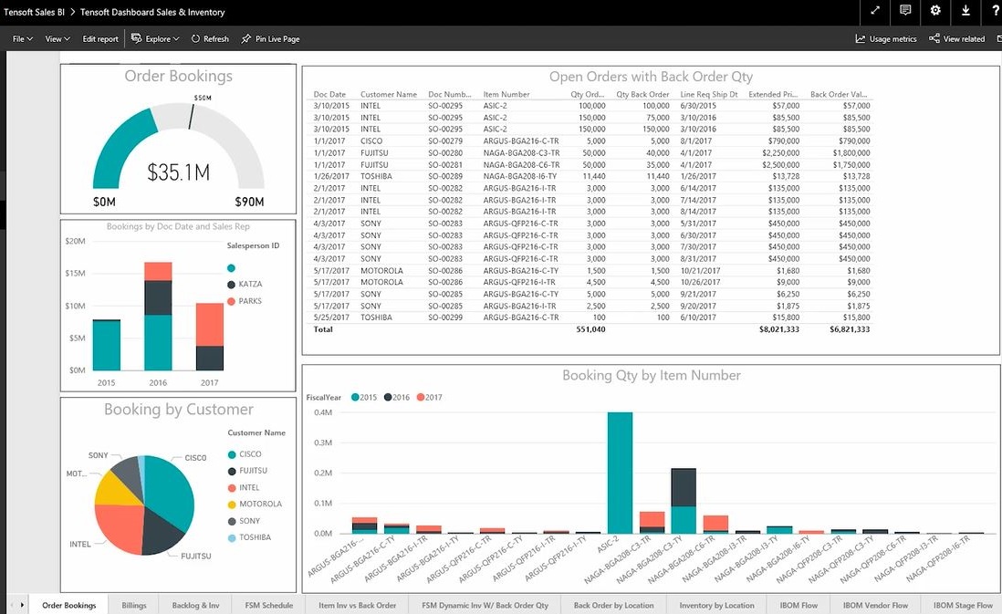1002x614 pixels.
Task: Open the Inventory by Location tab
Action: coord(716,605)
